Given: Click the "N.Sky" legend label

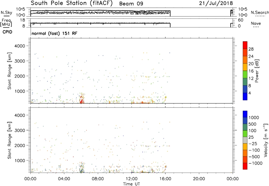Looking at the screenshot, I should click(x=6, y=12).
